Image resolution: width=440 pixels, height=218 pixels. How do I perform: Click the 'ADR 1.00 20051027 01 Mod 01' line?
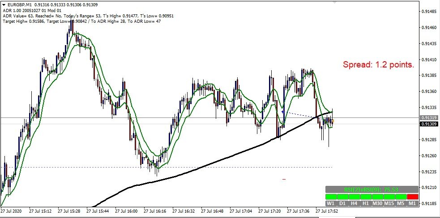click(x=32, y=10)
